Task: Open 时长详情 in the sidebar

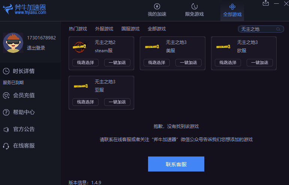Action: pyautogui.click(x=30, y=71)
